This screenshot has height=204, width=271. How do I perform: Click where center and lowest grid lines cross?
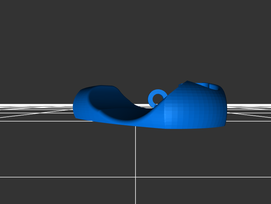point(135,177)
